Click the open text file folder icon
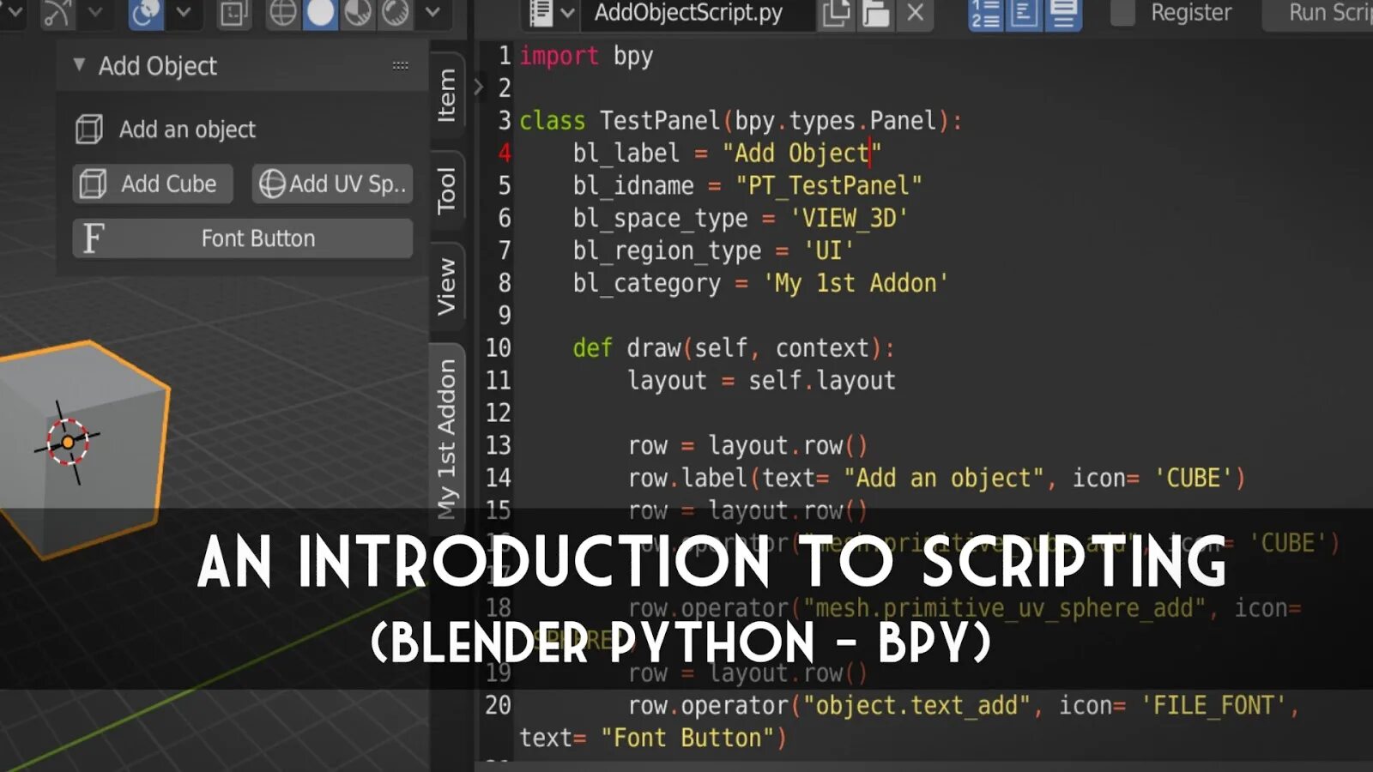This screenshot has width=1373, height=772. 875,13
